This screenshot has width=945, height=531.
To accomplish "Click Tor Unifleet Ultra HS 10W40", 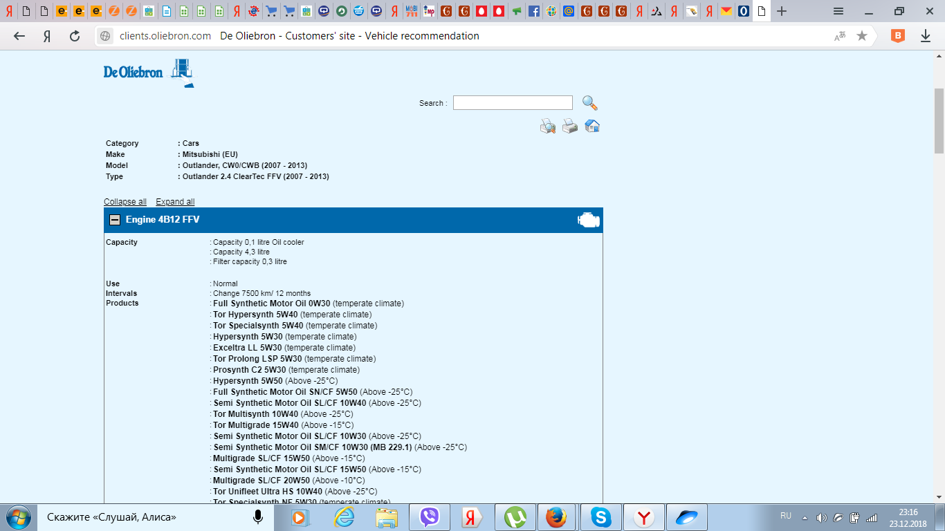I will tap(268, 492).
